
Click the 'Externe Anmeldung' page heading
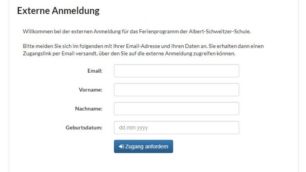coord(58,11)
